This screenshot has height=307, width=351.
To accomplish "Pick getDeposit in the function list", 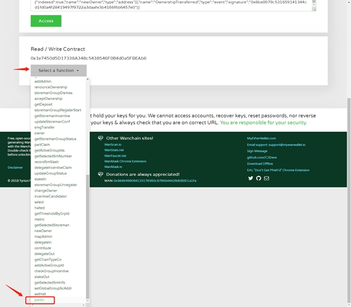I will click(x=43, y=104).
